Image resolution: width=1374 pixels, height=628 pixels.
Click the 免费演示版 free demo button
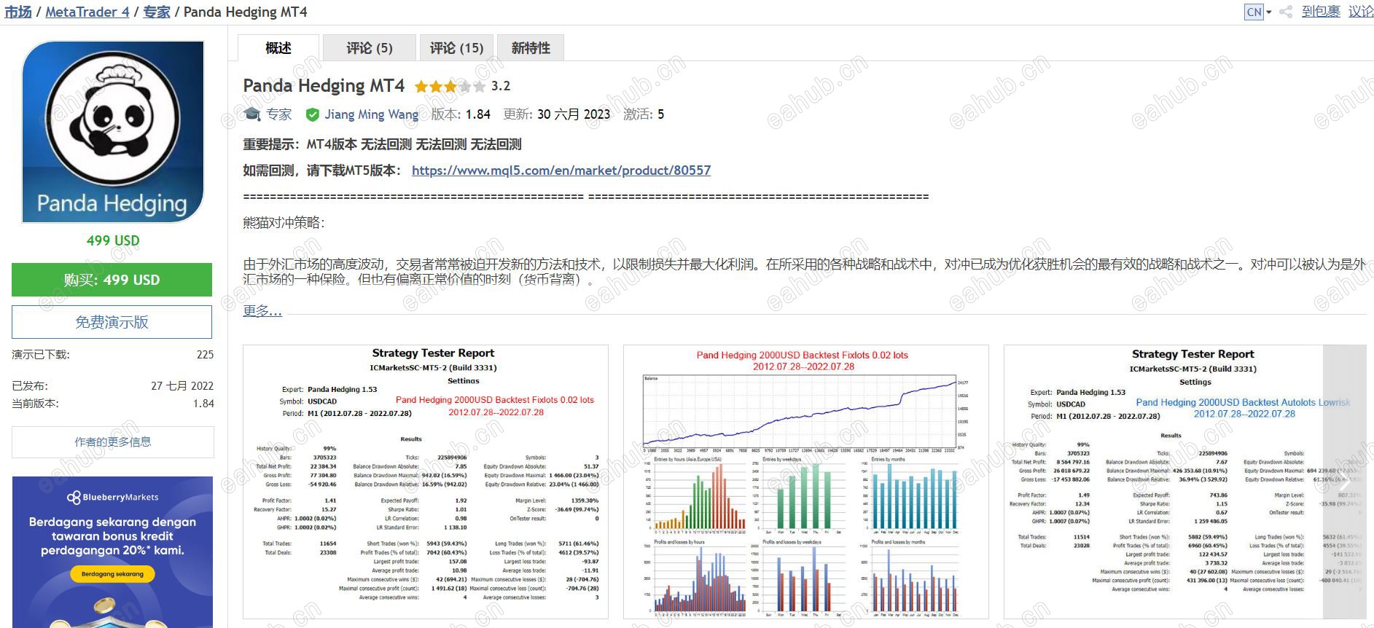(112, 322)
